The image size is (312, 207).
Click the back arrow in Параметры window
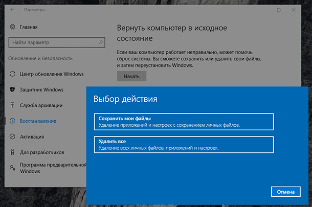tap(12, 10)
